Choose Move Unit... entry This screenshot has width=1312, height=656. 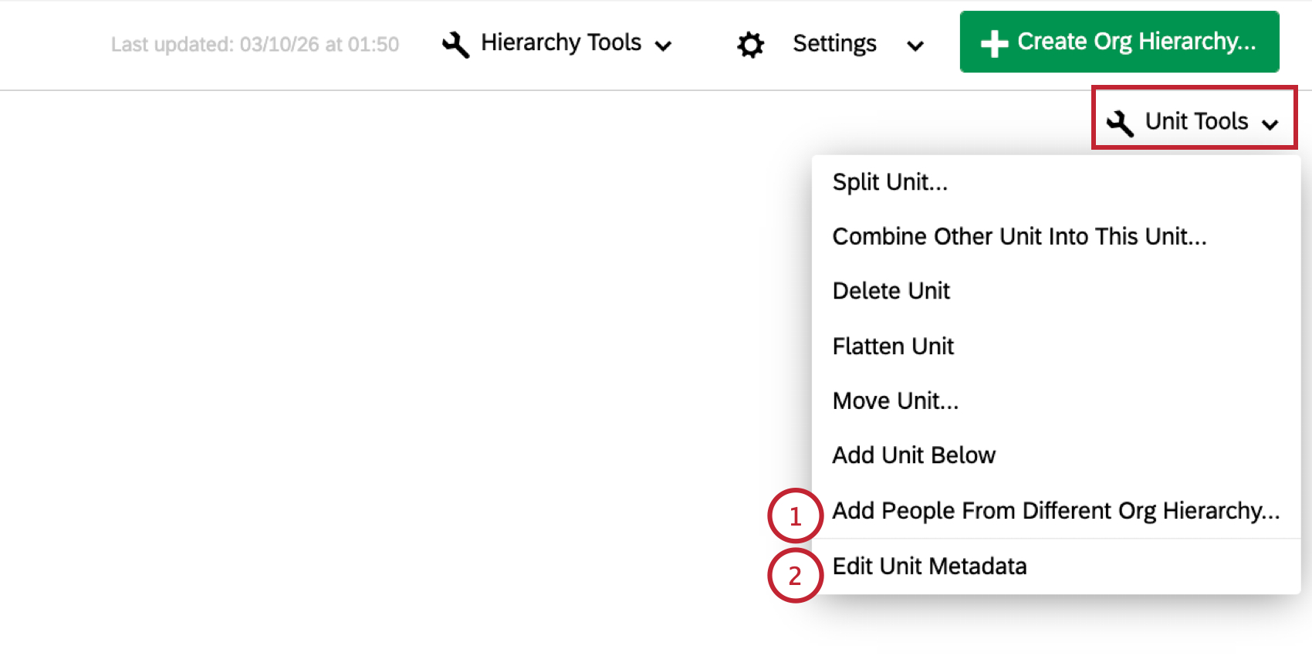coord(1056,401)
